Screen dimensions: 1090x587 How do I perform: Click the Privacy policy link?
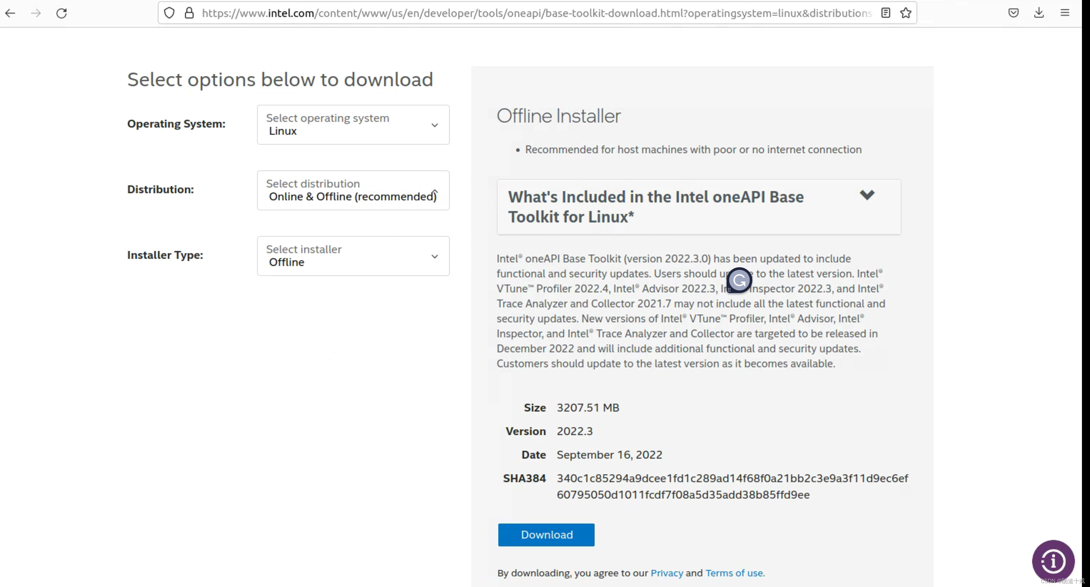[x=666, y=572]
